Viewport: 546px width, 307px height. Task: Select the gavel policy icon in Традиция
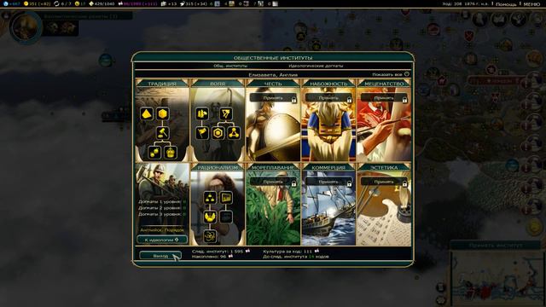click(162, 133)
